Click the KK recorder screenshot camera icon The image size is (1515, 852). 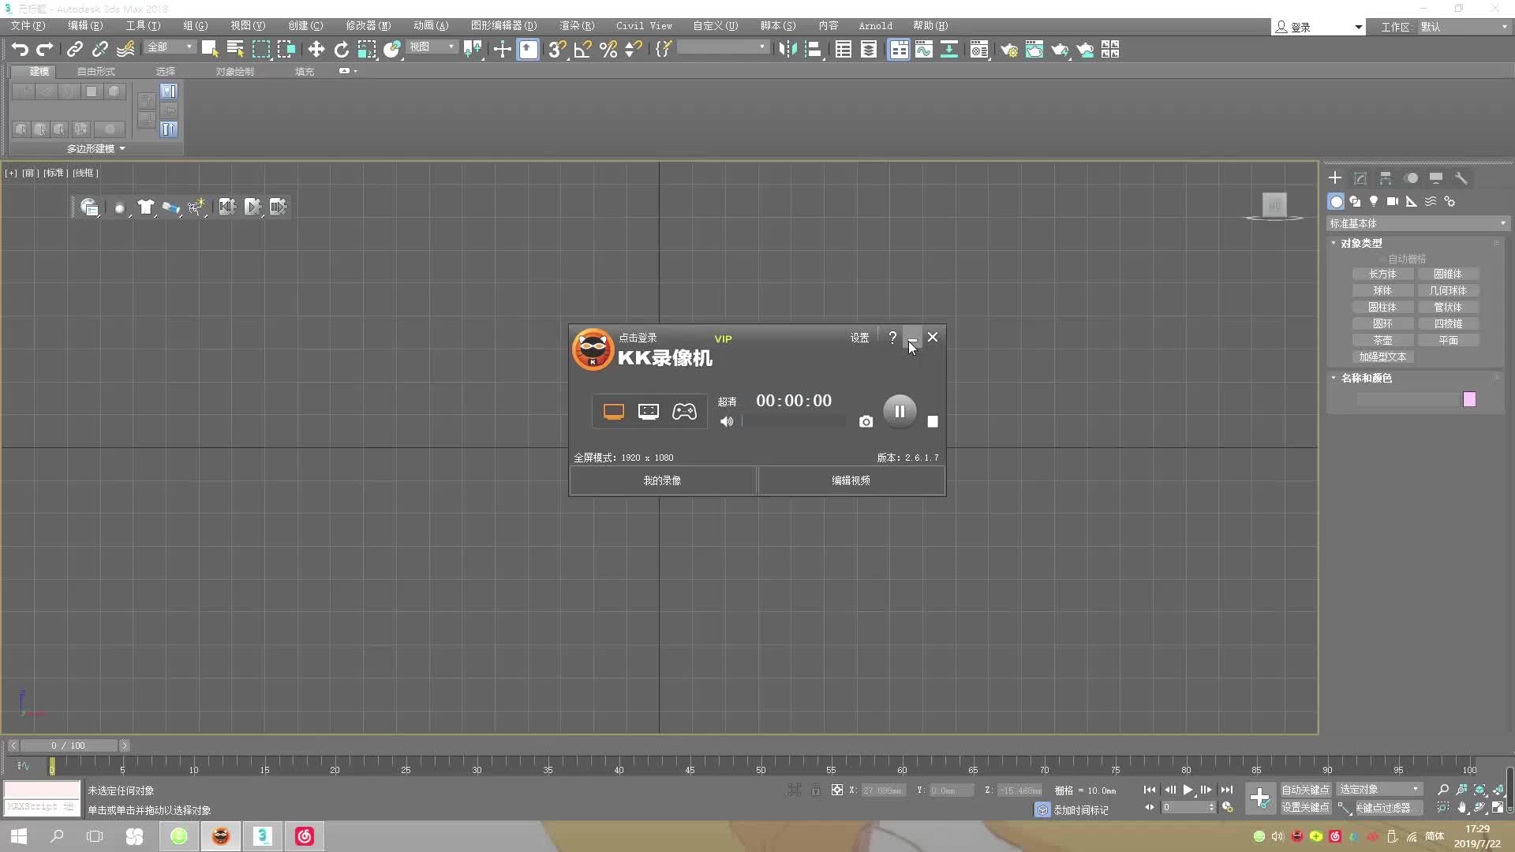pyautogui.click(x=866, y=422)
